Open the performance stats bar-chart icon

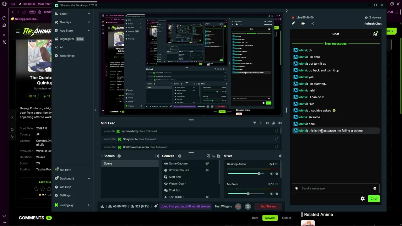tap(102, 207)
